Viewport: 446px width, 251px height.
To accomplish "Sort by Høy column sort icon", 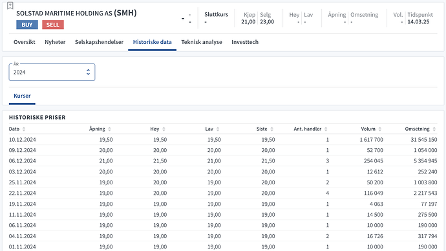I will coord(164,129).
